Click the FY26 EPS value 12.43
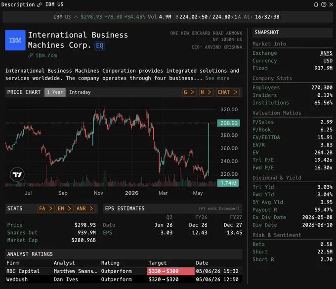This screenshot has height=289, width=336. tap(200, 233)
